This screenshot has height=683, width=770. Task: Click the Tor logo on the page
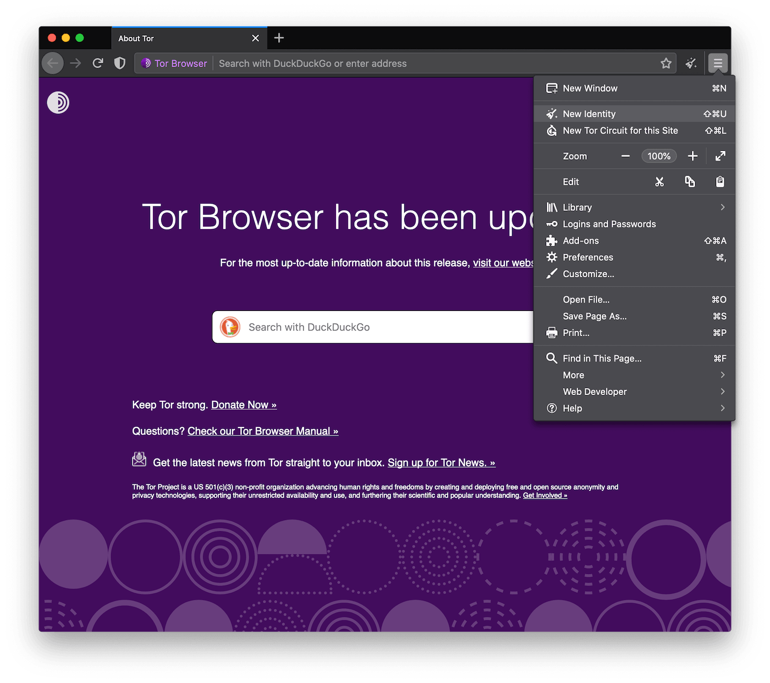(58, 102)
